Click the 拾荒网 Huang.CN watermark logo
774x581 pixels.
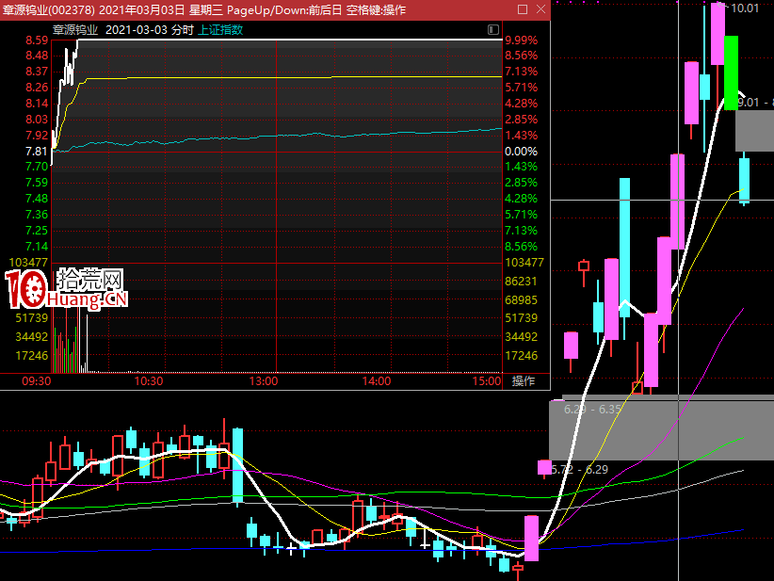66,290
